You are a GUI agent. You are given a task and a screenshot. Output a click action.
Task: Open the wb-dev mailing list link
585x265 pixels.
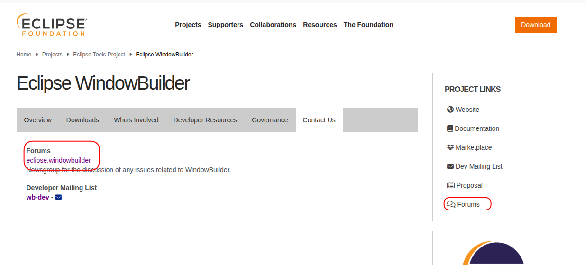pos(38,197)
